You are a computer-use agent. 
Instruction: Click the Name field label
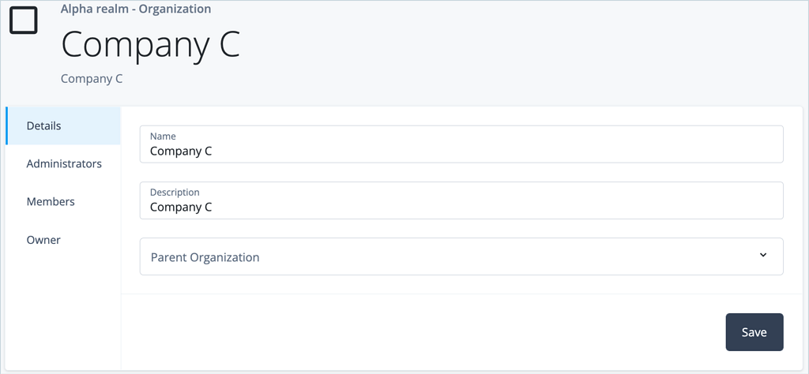point(163,137)
